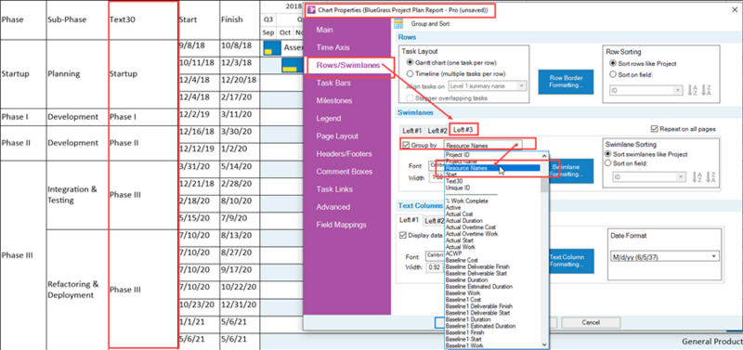743x350 pixels.
Task: Click Swimlane Sorting ascending A-Z icon
Action: [697, 177]
